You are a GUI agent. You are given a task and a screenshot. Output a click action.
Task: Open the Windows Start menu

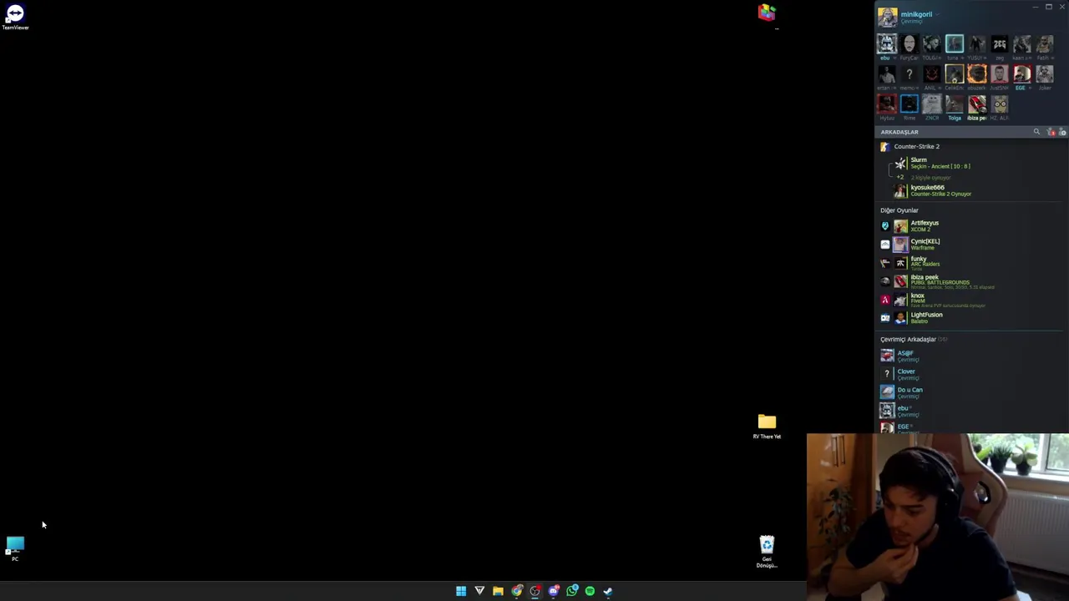(461, 591)
